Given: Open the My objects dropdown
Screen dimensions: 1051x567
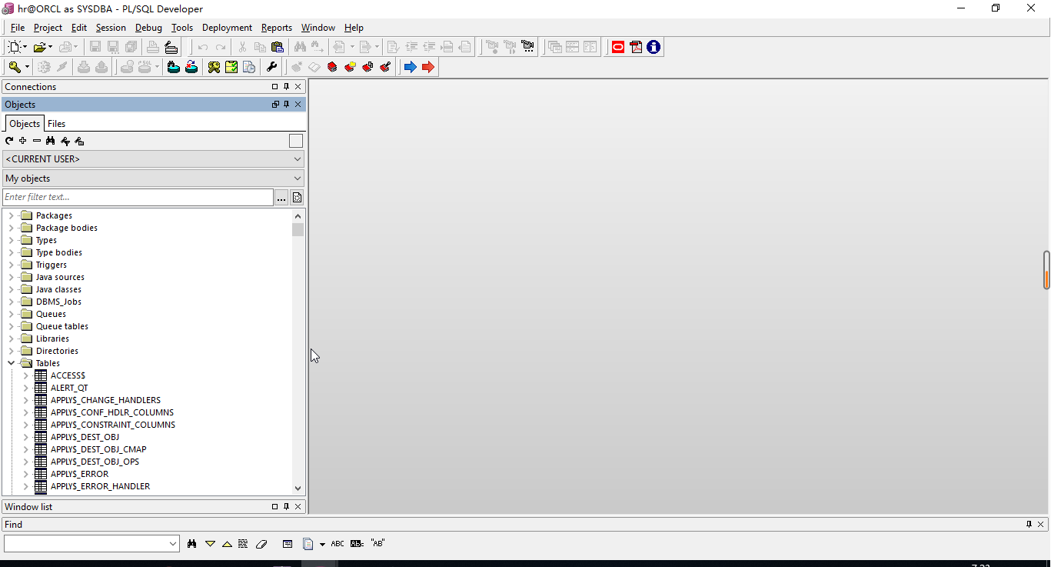Looking at the screenshot, I should [154, 178].
